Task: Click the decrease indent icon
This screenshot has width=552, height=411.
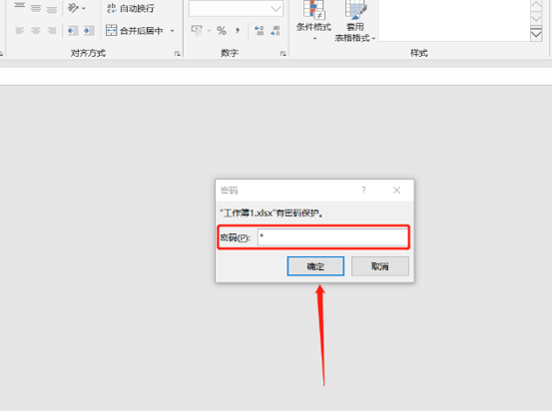Action: tap(73, 31)
